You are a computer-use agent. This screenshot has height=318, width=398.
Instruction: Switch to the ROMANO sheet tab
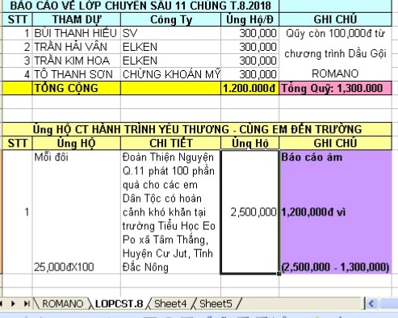pyautogui.click(x=62, y=303)
